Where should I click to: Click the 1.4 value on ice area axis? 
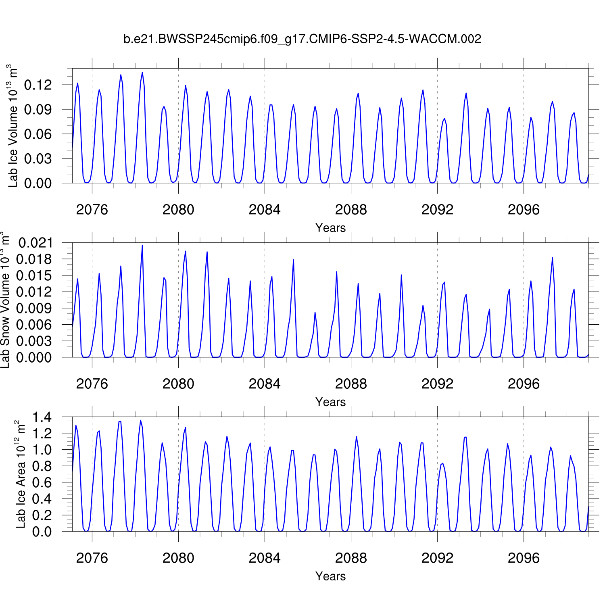tap(42, 417)
